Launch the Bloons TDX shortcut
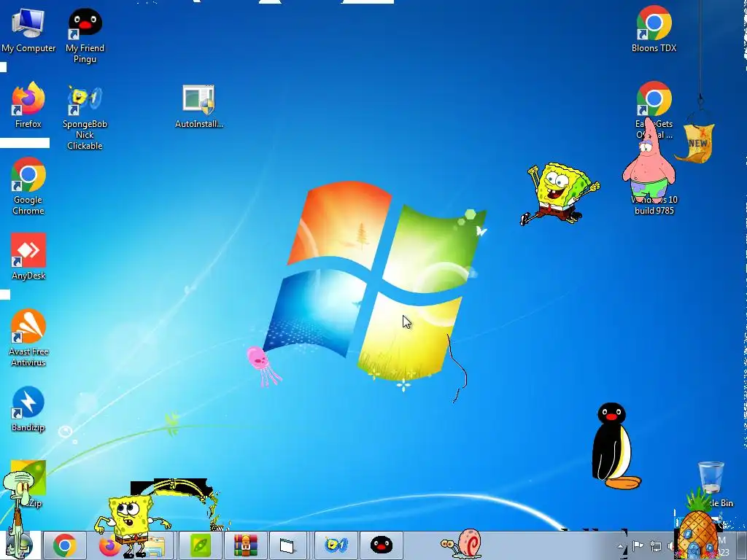The image size is (747, 560). coord(654,29)
